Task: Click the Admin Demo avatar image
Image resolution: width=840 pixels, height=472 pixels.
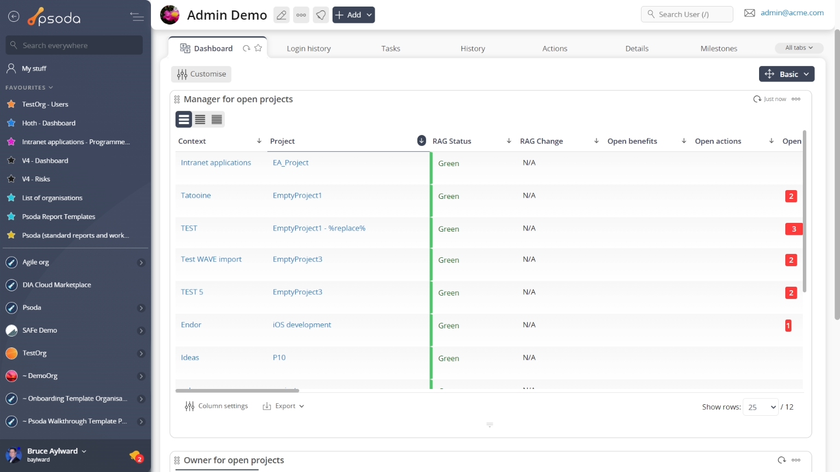Action: pos(170,15)
